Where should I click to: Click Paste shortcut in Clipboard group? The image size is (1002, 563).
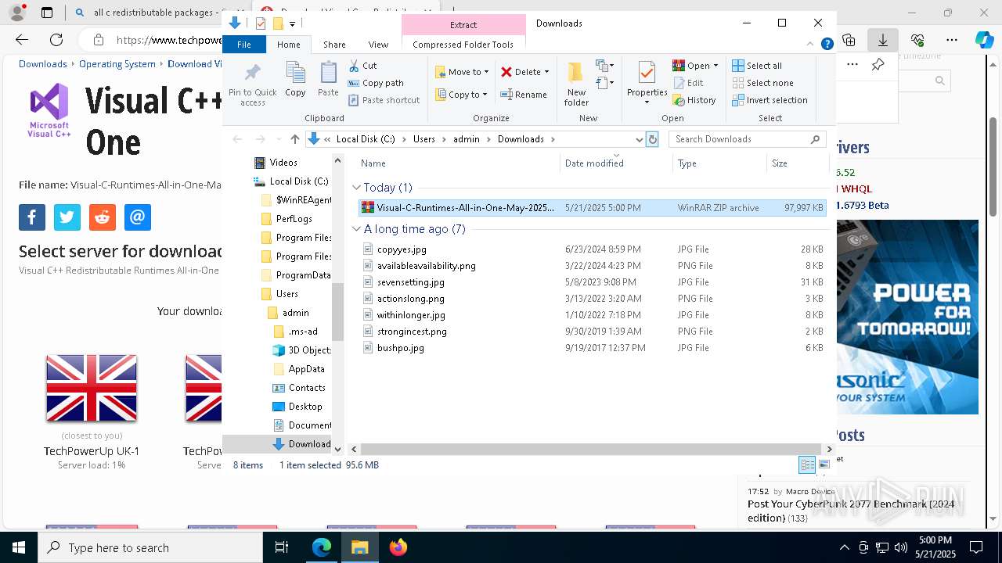coord(384,100)
